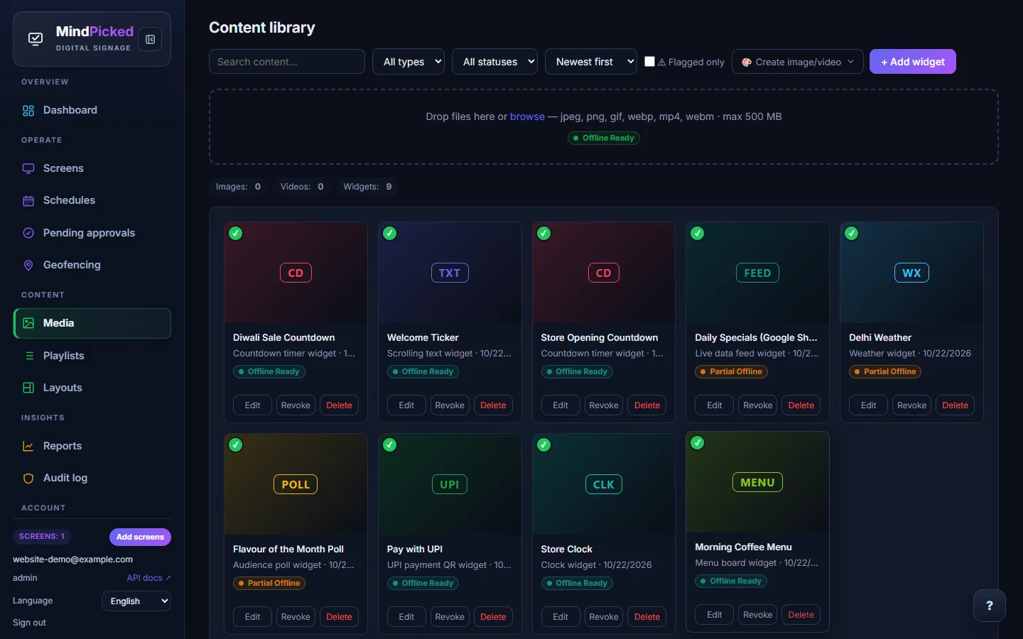Open the Screens section
This screenshot has width=1023, height=639.
tap(92, 168)
